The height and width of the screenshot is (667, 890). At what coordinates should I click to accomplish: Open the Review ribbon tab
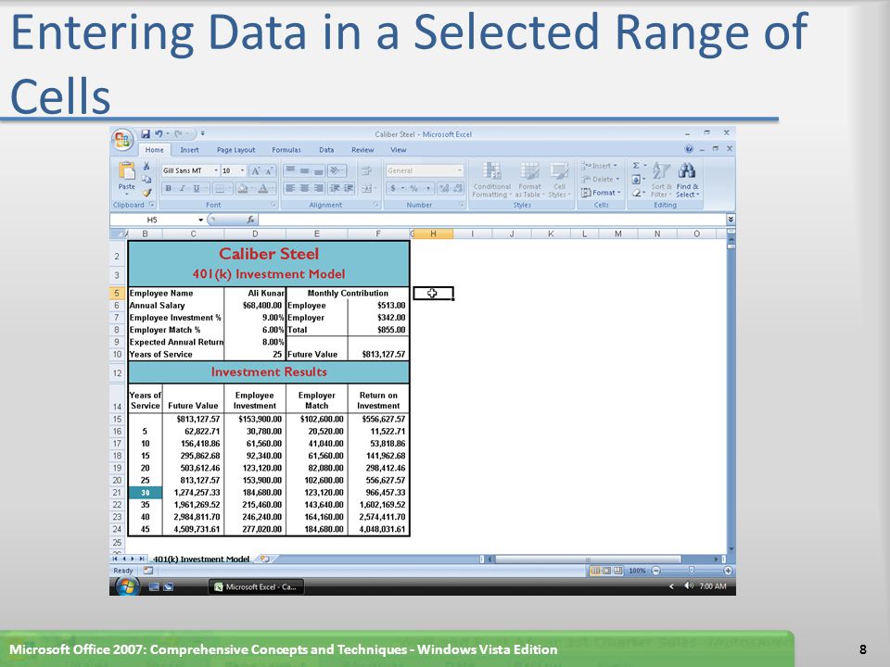click(x=362, y=150)
